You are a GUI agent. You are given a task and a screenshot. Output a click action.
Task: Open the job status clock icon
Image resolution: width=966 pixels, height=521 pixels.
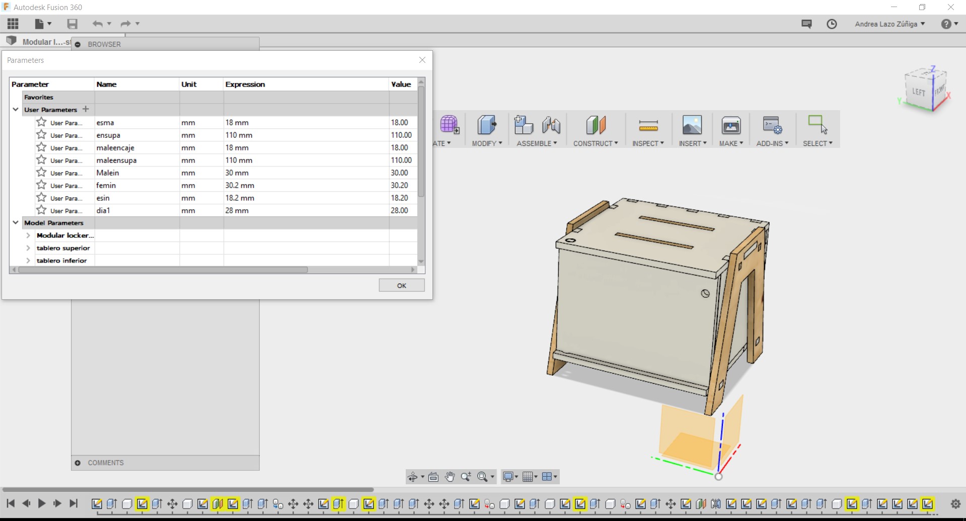click(x=832, y=24)
